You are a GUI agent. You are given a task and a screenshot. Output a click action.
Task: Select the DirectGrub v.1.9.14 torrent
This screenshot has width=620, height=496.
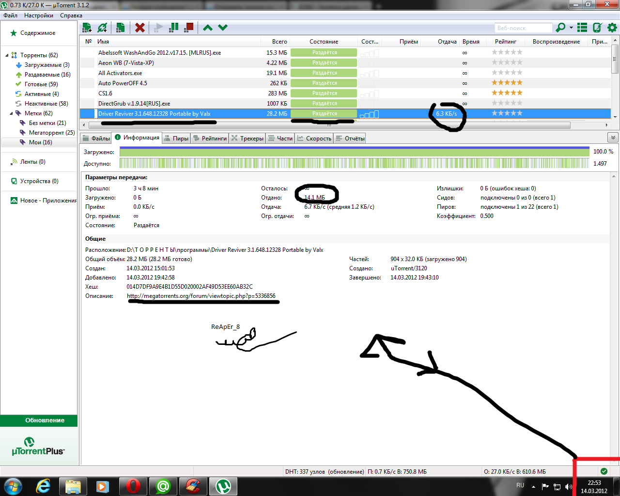pos(345,103)
